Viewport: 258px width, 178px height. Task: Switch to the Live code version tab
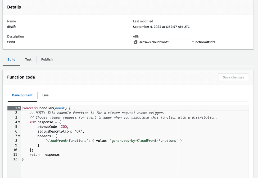pyautogui.click(x=45, y=95)
